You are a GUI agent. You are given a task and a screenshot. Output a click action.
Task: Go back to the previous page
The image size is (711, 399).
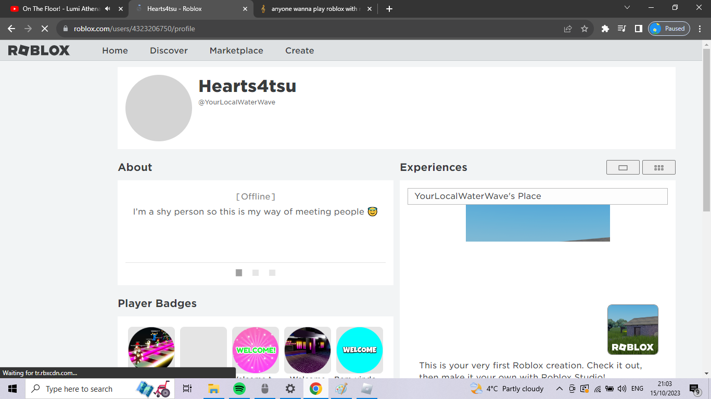(11, 29)
